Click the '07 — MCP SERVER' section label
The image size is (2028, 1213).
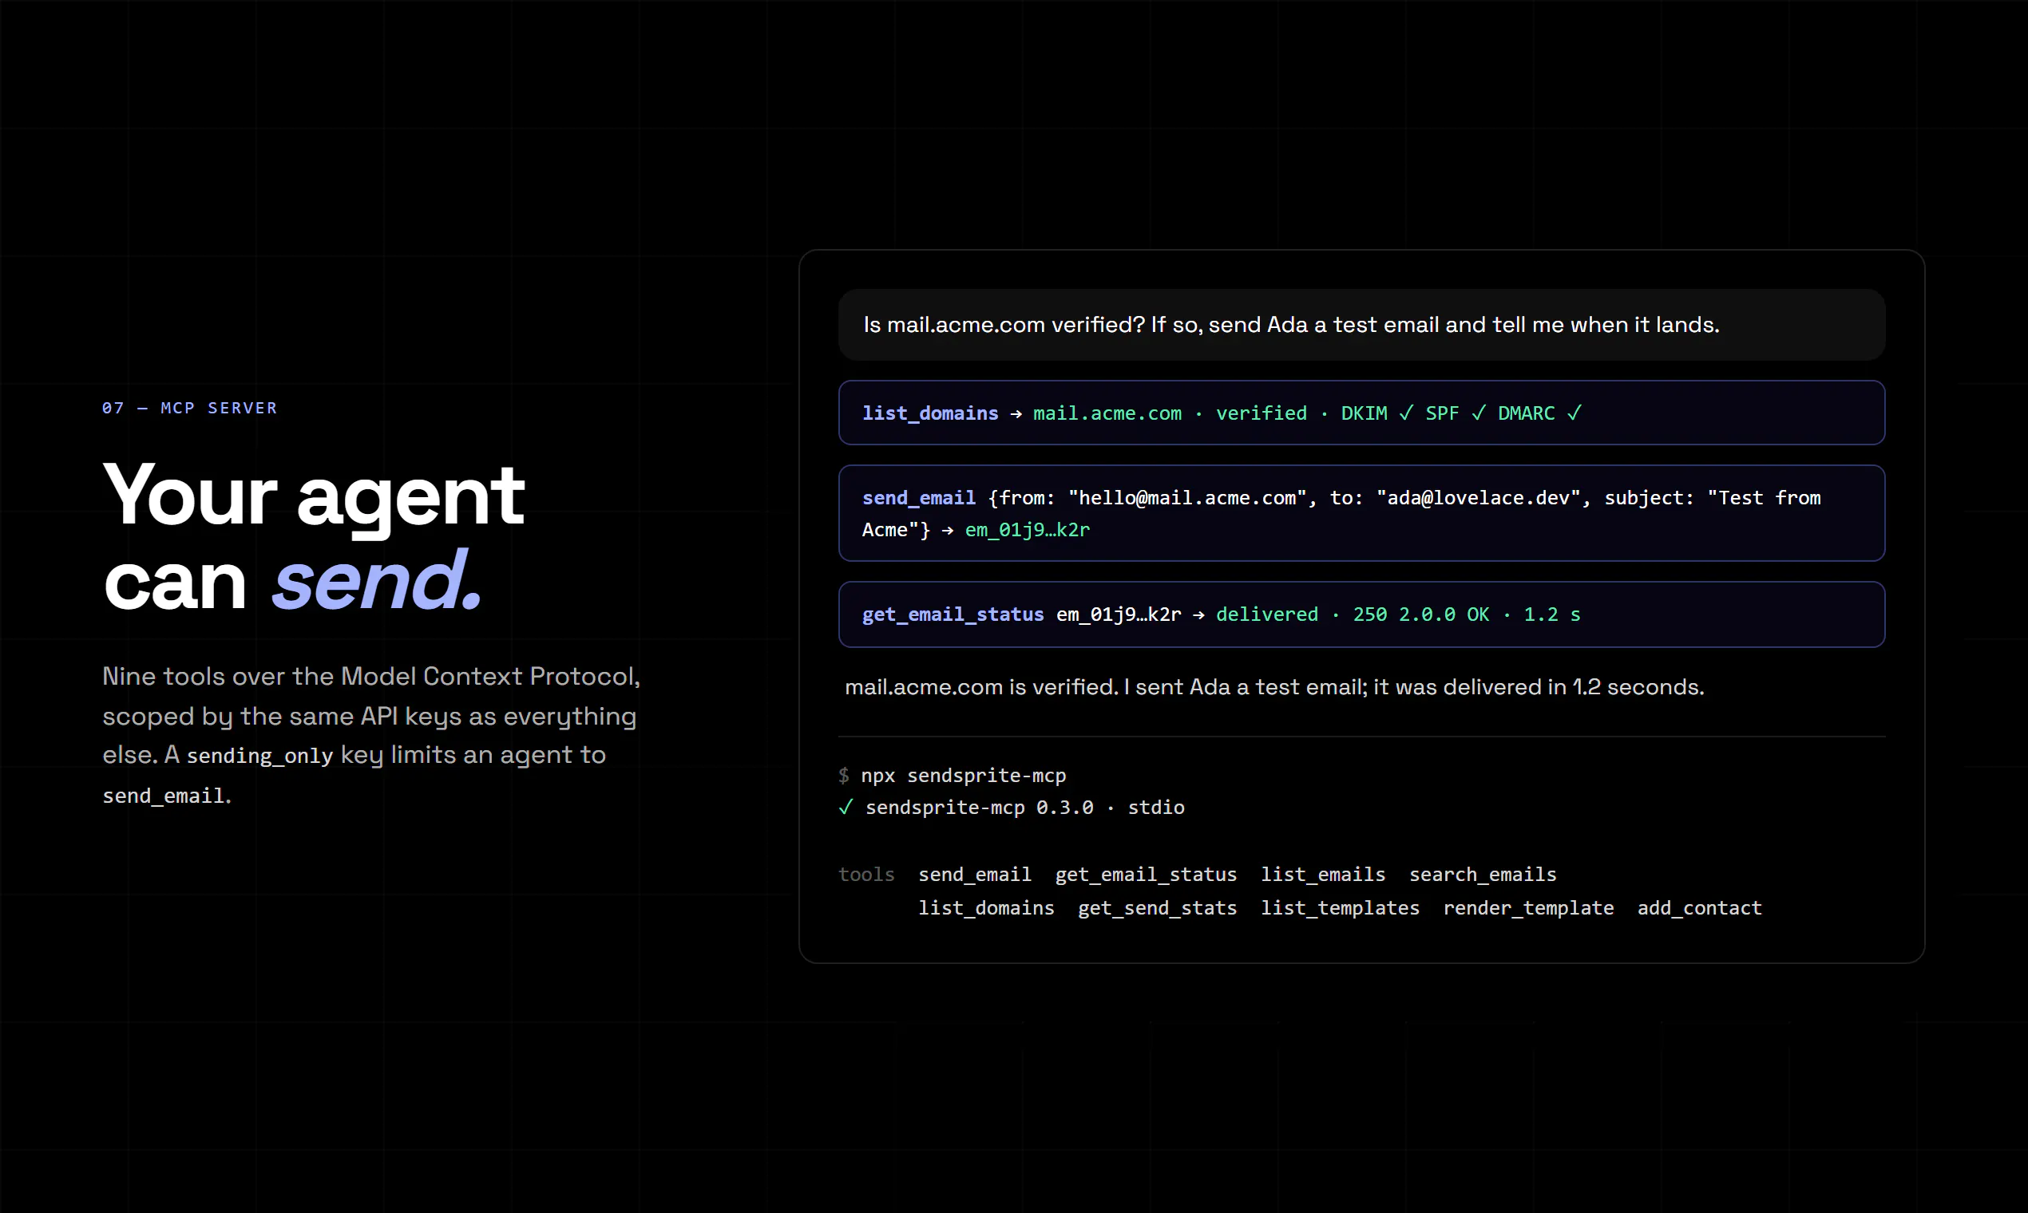pyautogui.click(x=190, y=408)
